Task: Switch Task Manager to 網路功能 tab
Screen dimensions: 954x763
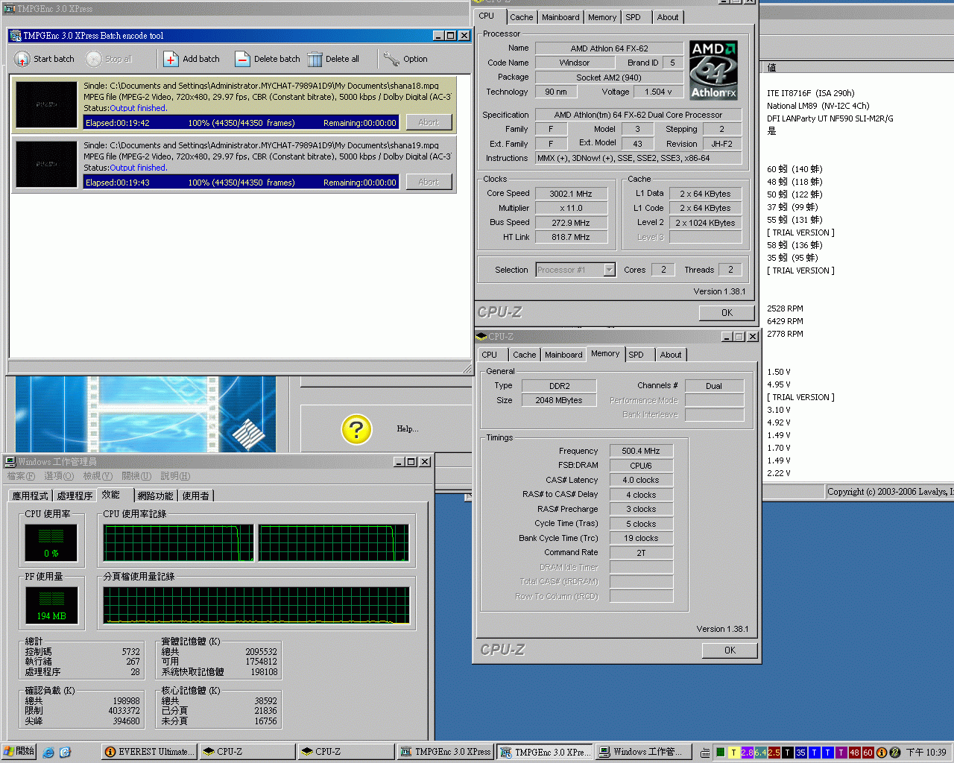Action: click(x=155, y=496)
